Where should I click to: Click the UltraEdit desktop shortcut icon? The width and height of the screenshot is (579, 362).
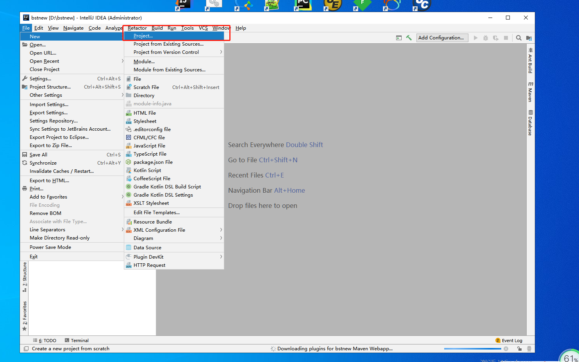click(x=332, y=5)
